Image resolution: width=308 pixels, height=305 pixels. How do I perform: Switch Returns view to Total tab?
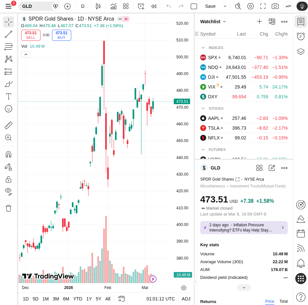click(x=283, y=301)
